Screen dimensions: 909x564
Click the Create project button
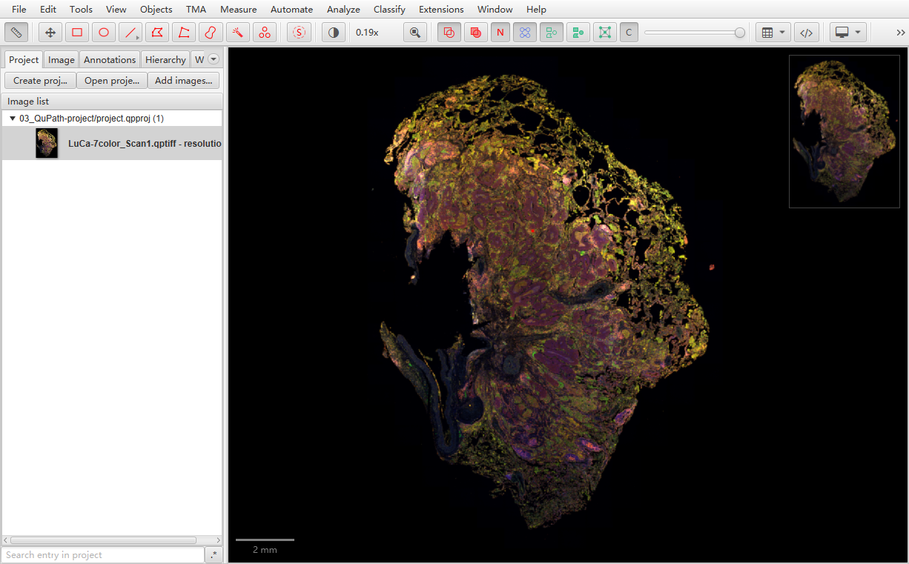pos(40,81)
